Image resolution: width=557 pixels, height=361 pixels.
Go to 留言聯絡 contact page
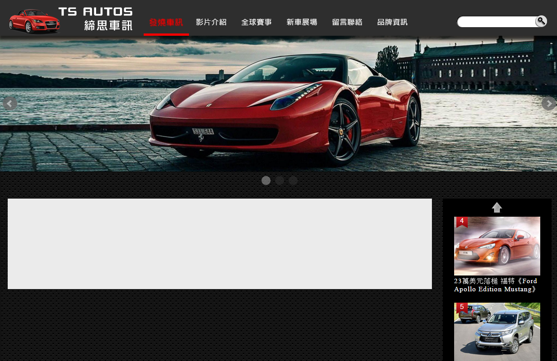coord(347,22)
